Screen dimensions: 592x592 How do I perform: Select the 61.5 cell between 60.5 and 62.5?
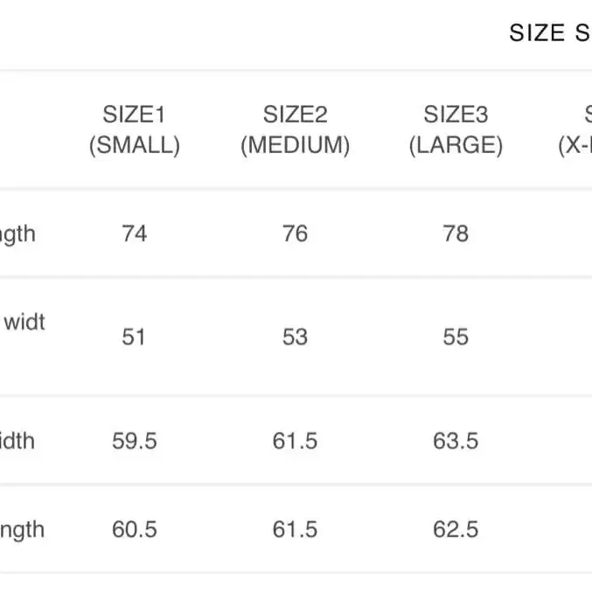(296, 529)
